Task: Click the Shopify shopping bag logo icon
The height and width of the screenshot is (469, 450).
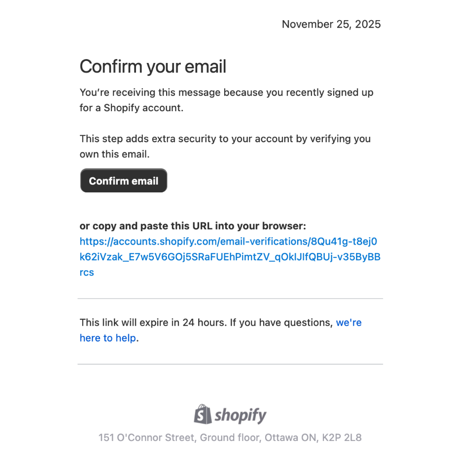Action: coord(203,414)
